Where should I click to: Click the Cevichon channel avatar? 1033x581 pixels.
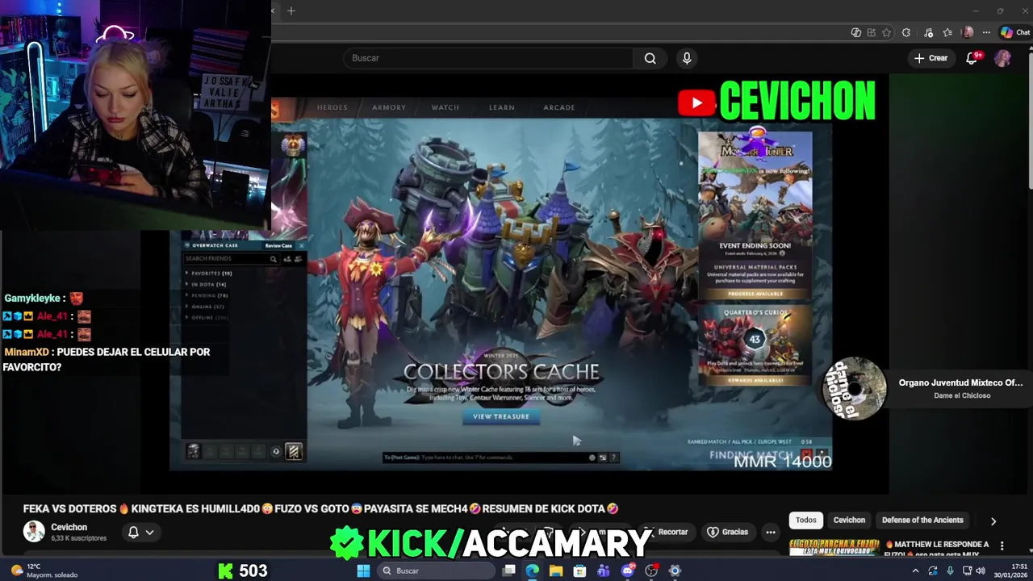34,532
